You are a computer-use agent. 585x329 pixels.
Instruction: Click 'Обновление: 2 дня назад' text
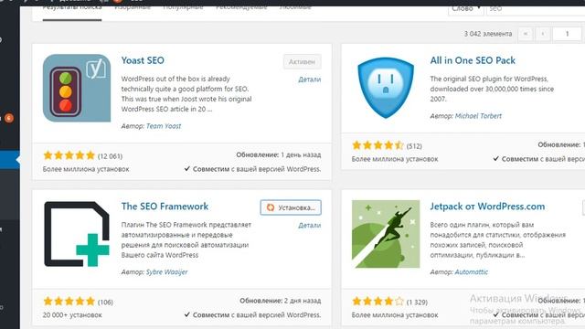tap(281, 301)
